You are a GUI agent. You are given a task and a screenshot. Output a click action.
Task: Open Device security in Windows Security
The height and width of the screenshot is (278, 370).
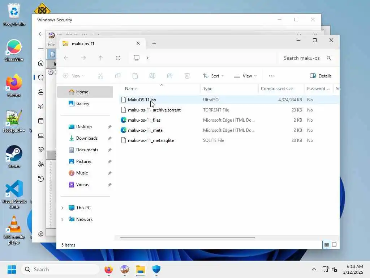pos(40,135)
